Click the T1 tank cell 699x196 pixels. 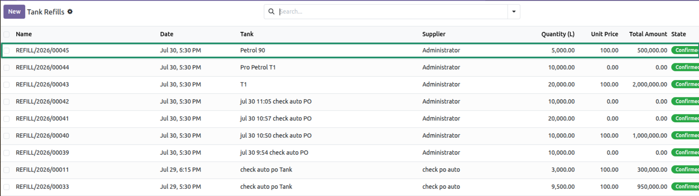(243, 84)
